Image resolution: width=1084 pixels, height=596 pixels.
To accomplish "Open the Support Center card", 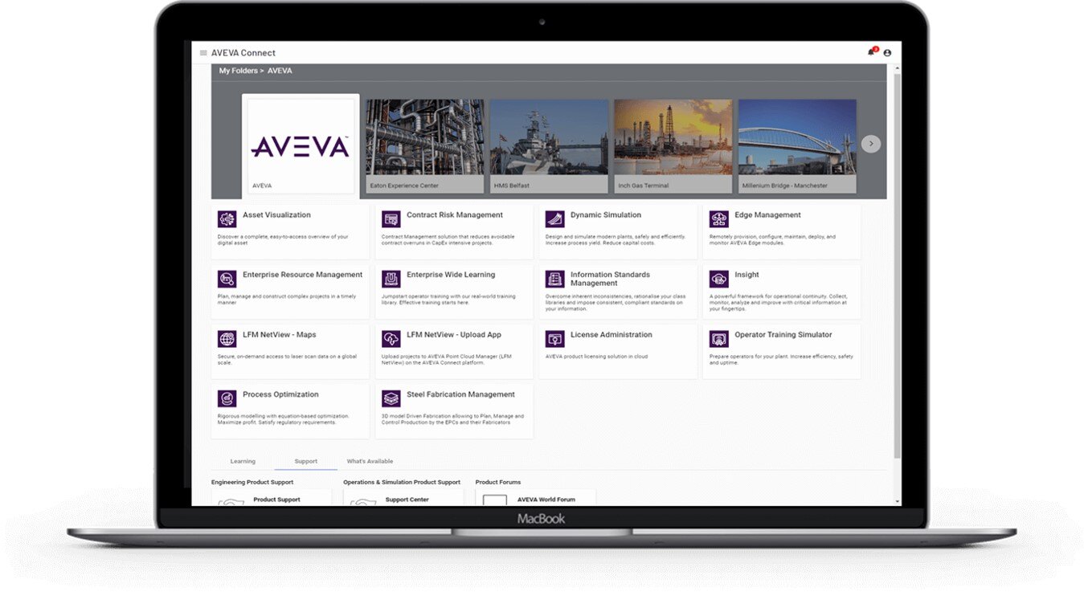I will [x=403, y=498].
